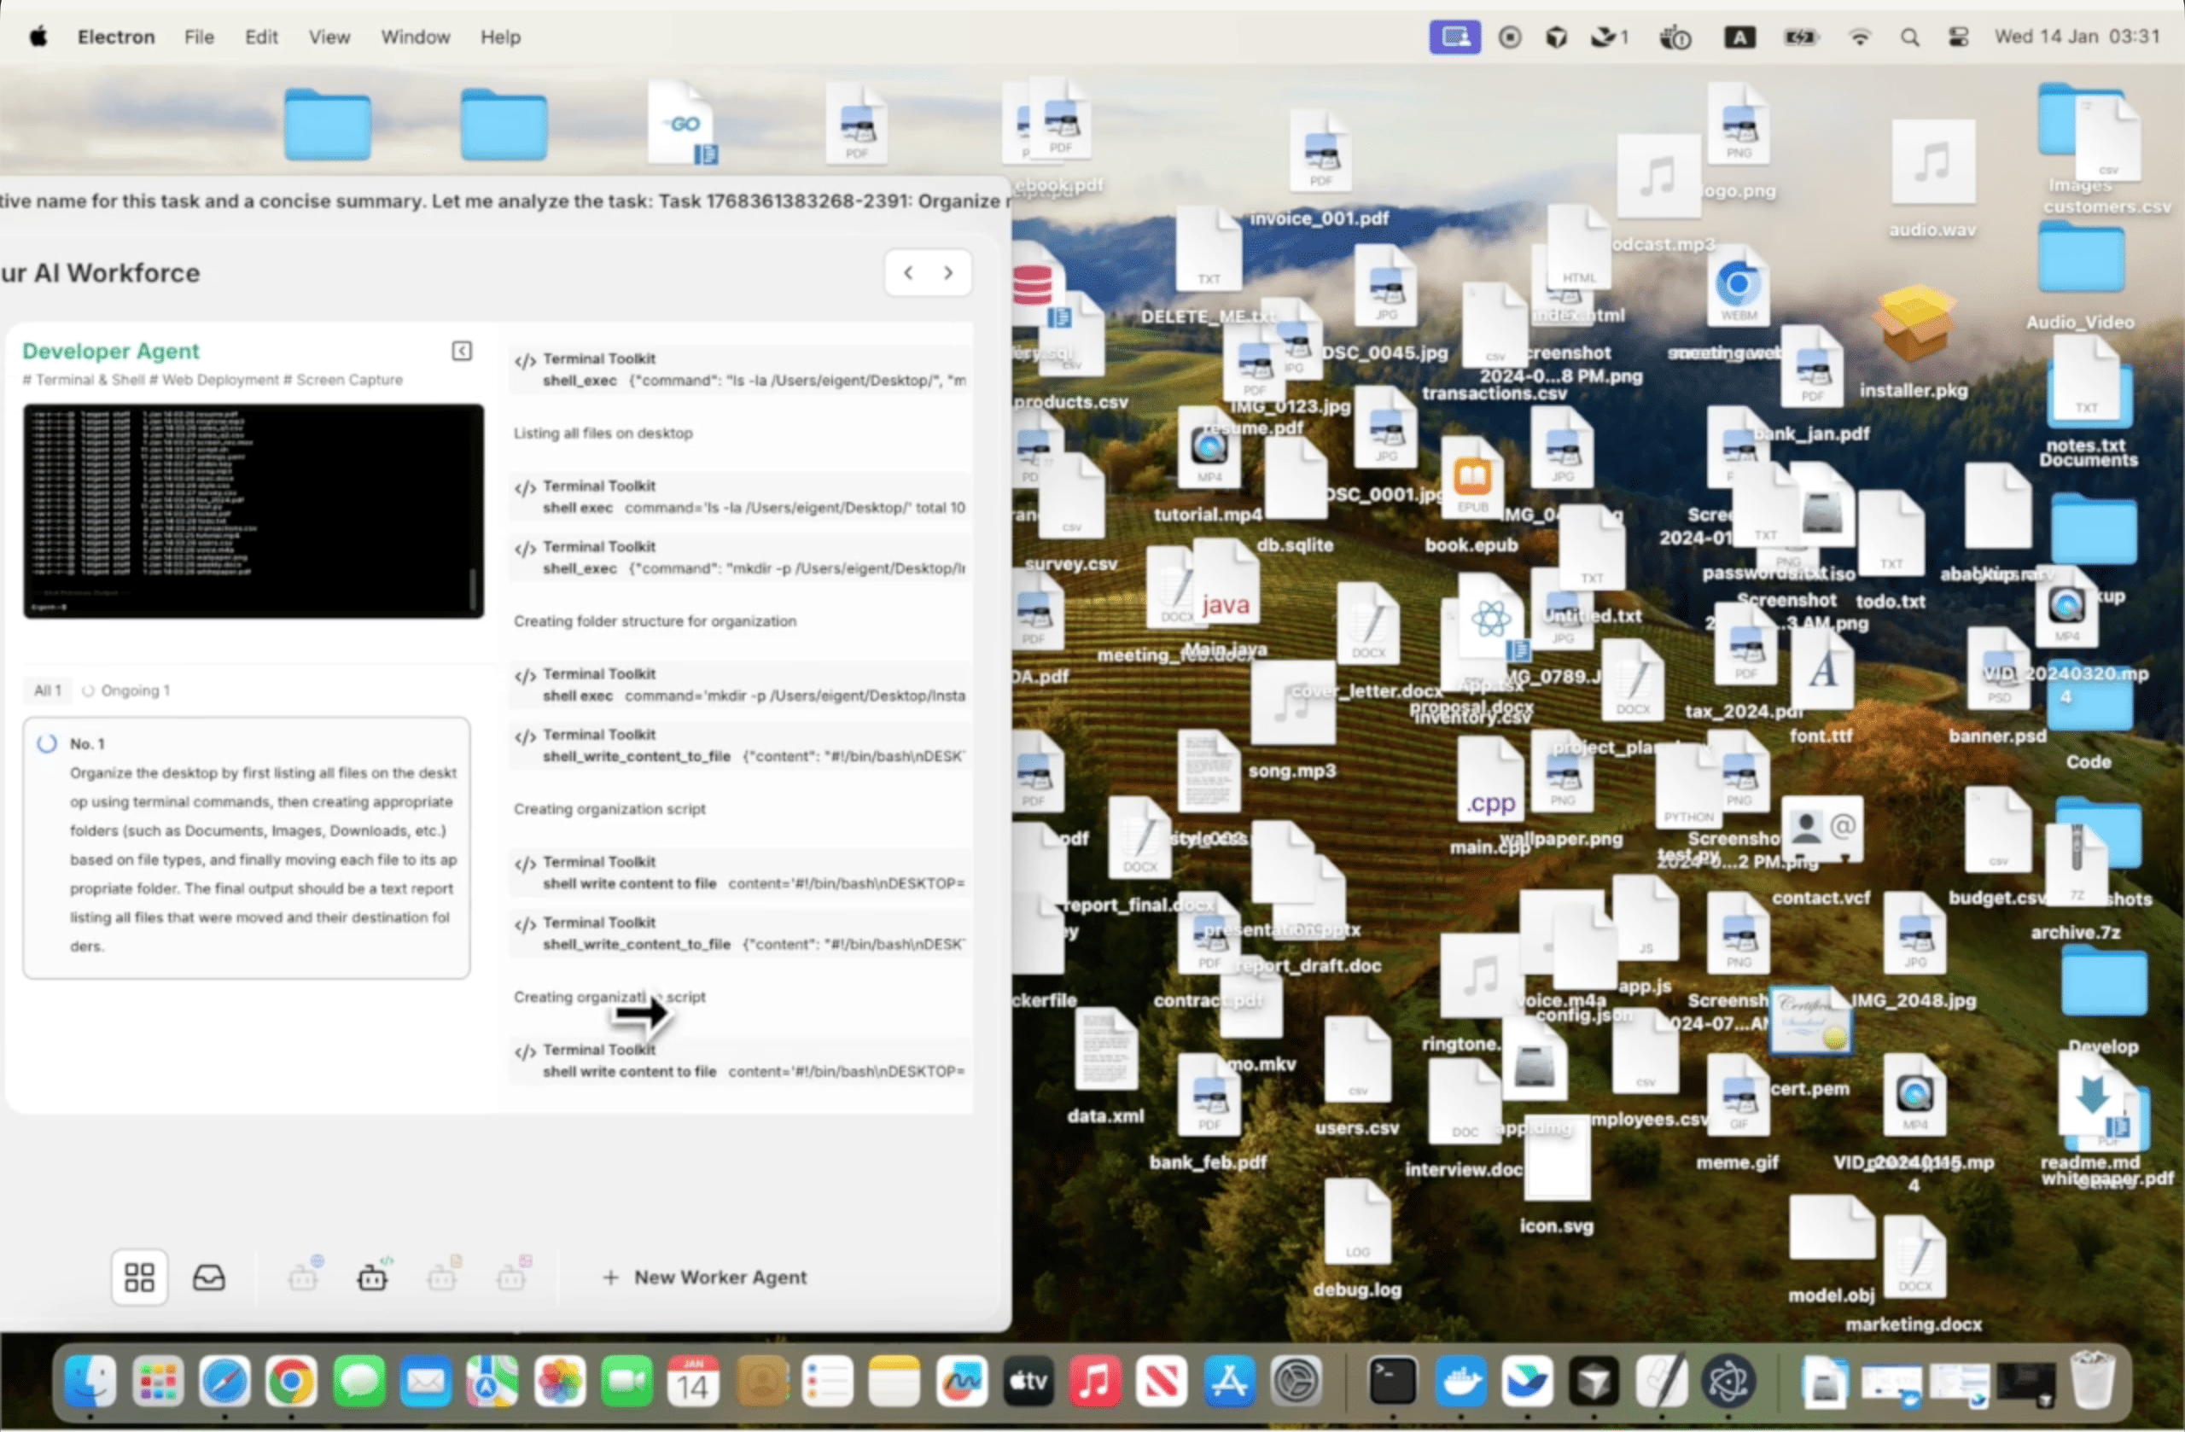Image resolution: width=2185 pixels, height=1432 pixels.
Task: Select book.epub on the desktop
Action: [x=1471, y=496]
